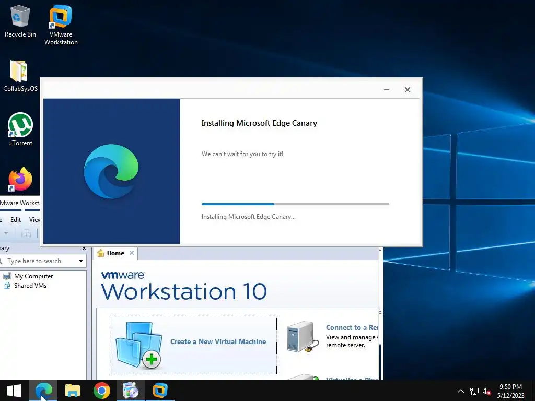The image size is (535, 401).
Task: Close the Home tab in VMware
Action: [132, 253]
